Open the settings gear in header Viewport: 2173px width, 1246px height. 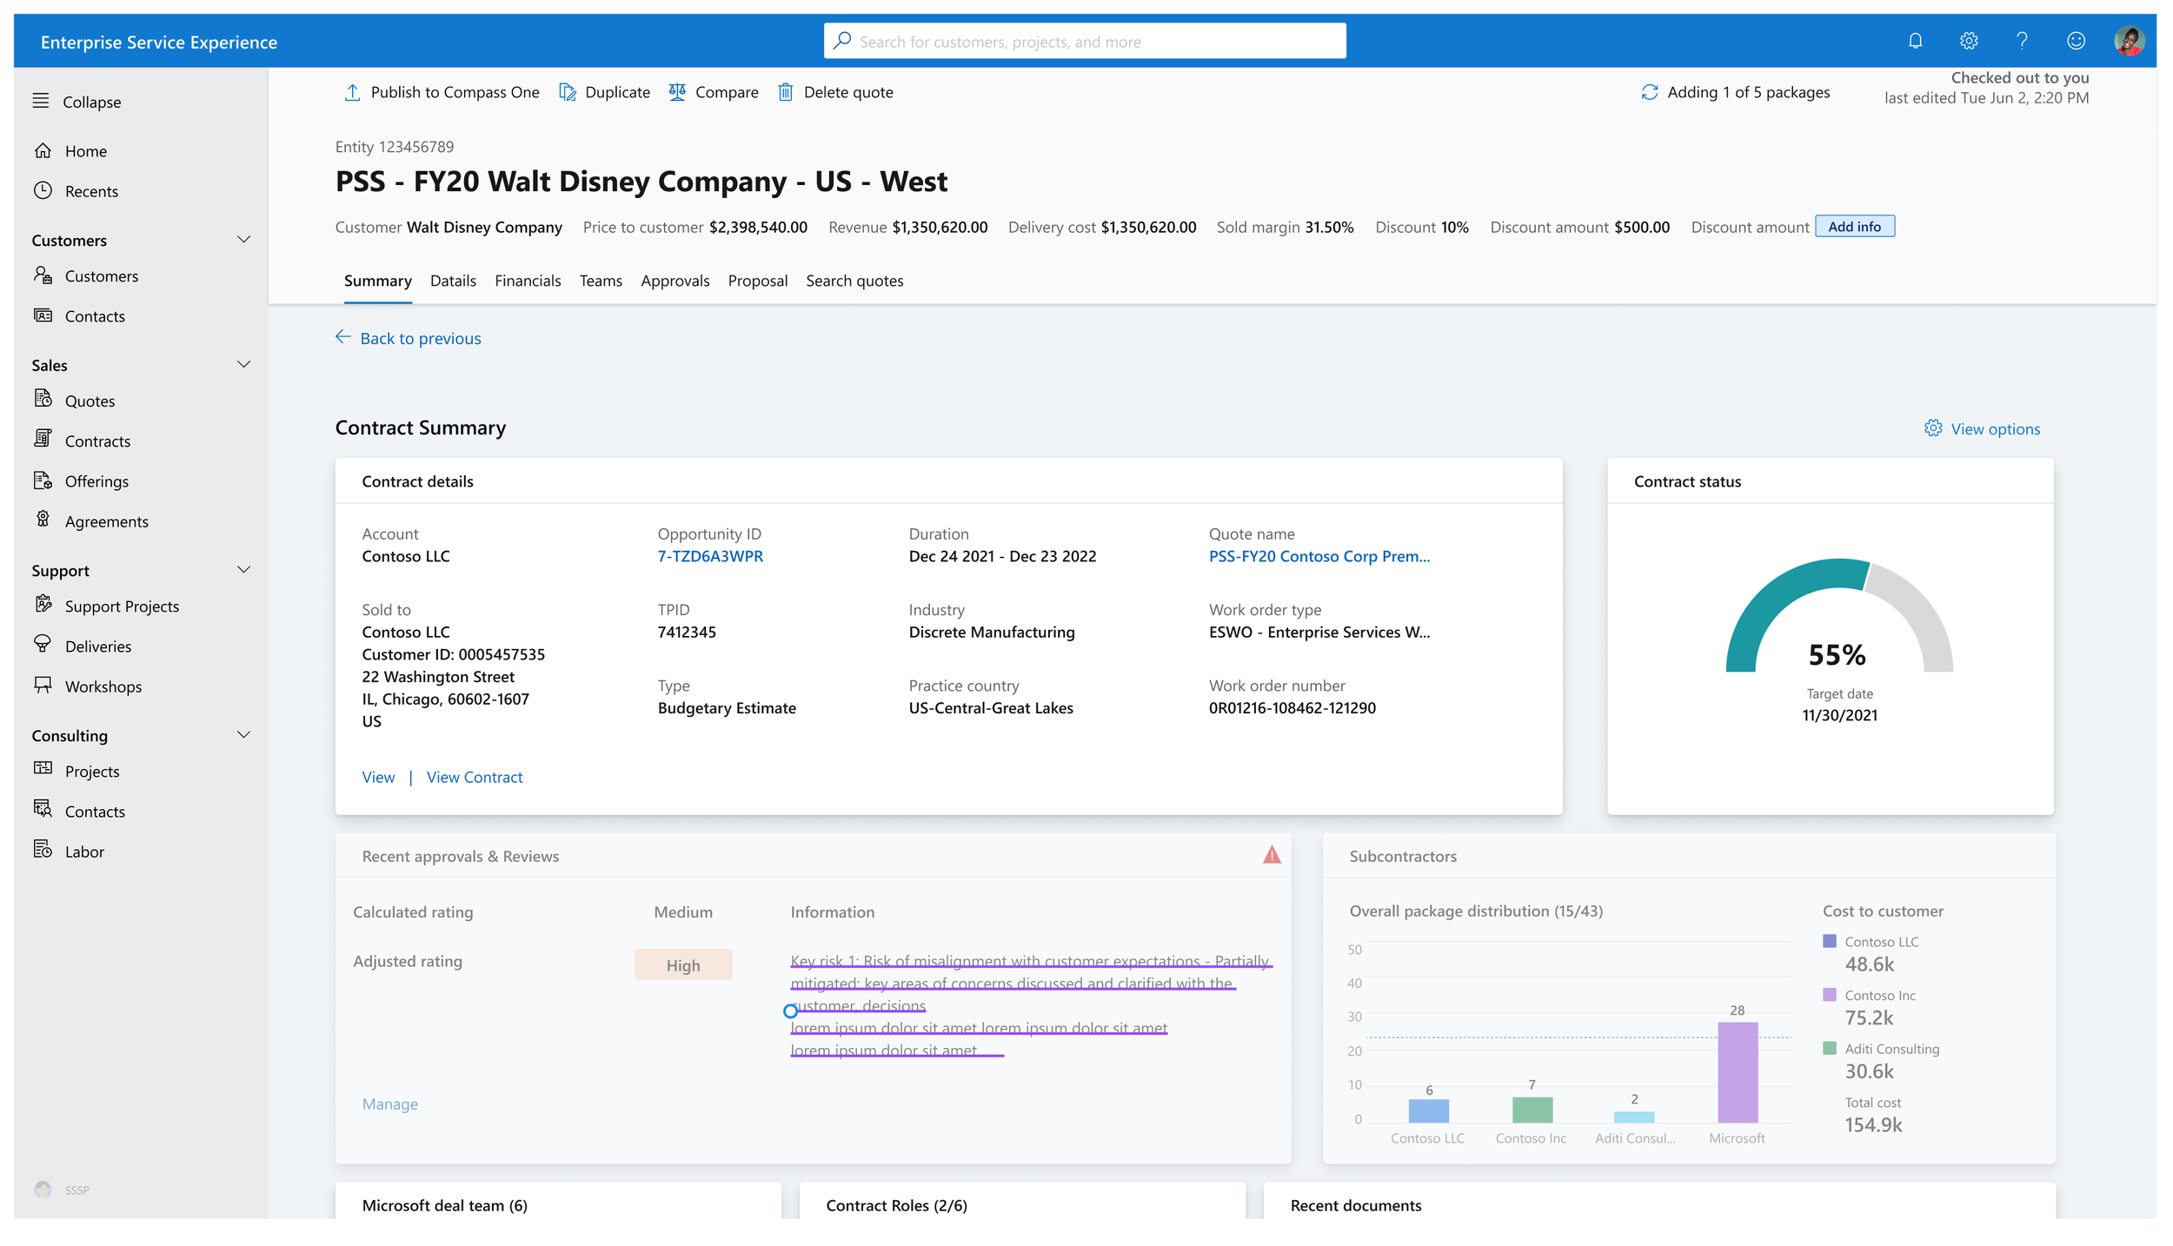coord(1969,41)
